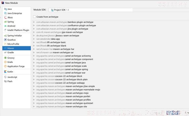
Task: Click the Quarkus icon
Action: tap(5, 40)
